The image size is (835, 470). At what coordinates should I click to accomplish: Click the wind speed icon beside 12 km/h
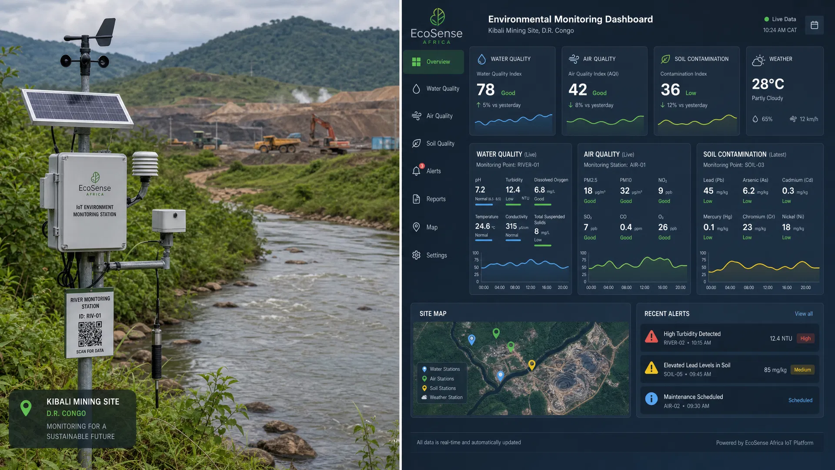click(793, 119)
